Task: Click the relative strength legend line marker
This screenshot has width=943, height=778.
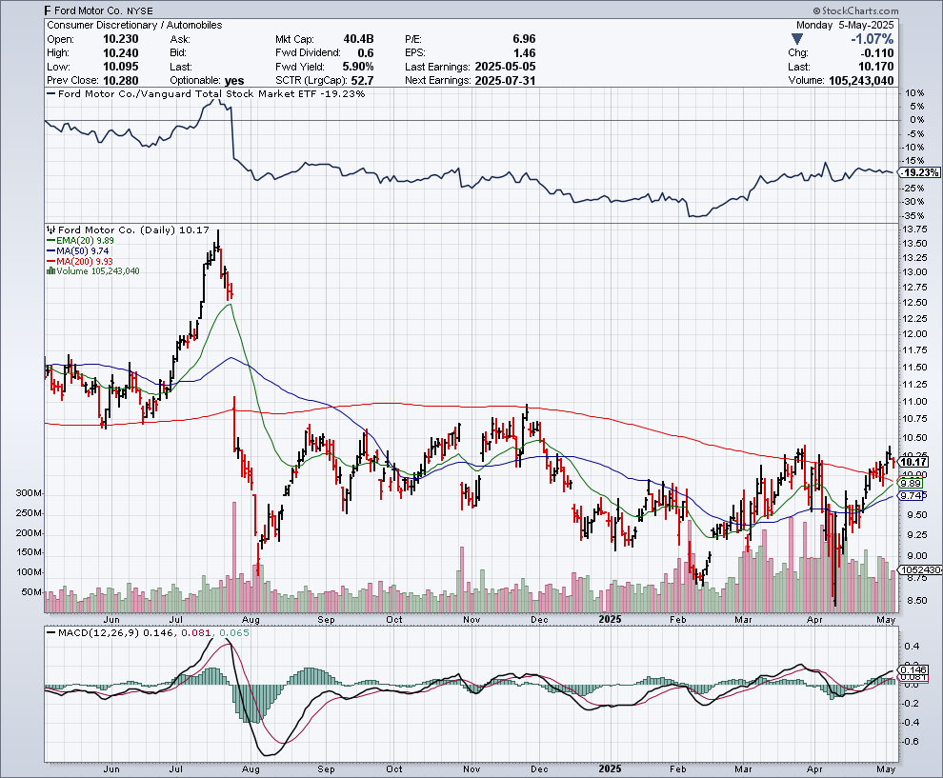Action: point(51,93)
